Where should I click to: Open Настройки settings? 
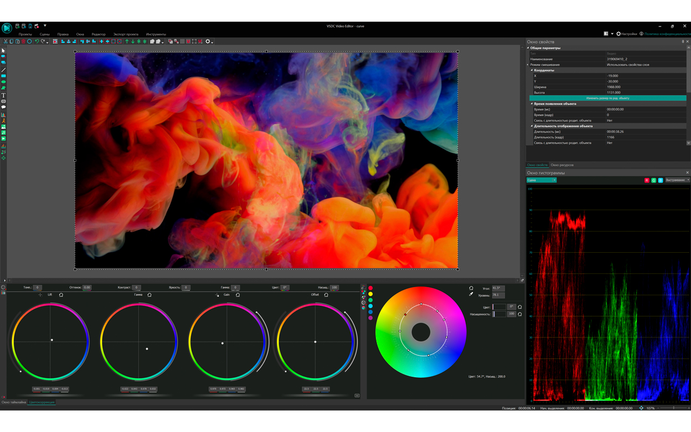[x=627, y=34]
